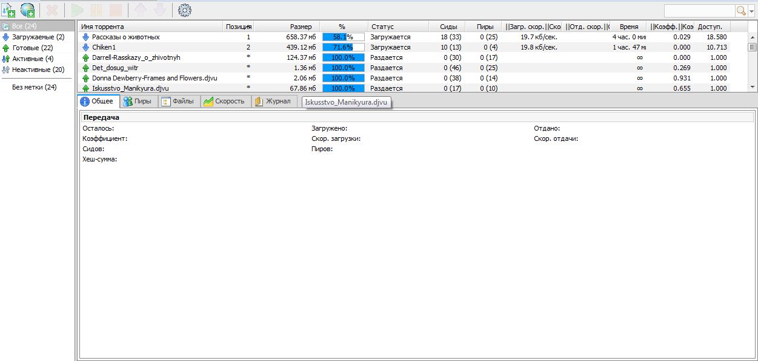Screen dimensions: 758x361
Task: Sort by Доступ. column header
Action: tap(712, 27)
